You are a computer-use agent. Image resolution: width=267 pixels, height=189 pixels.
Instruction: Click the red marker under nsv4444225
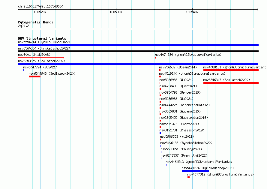coord(160,108)
